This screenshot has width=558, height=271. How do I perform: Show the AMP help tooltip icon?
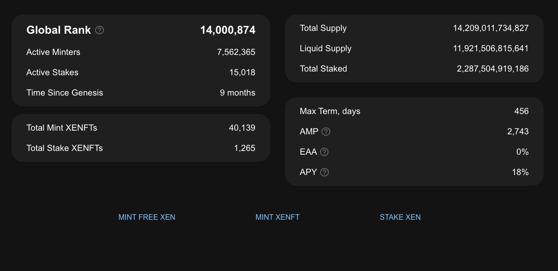[x=326, y=132]
